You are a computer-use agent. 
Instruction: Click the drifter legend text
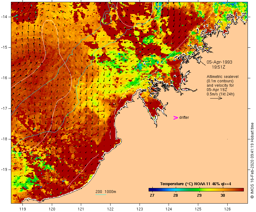(184, 118)
